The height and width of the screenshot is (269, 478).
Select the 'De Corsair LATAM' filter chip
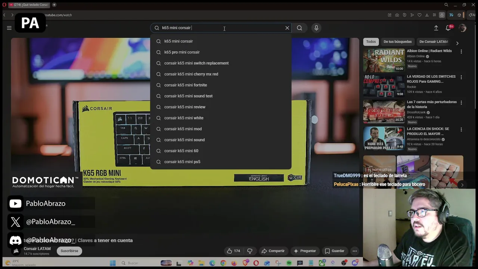coord(434,41)
